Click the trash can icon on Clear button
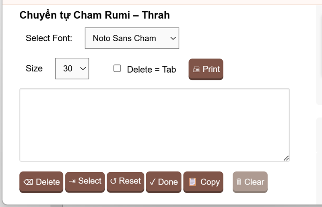322x207 pixels. tap(239, 182)
